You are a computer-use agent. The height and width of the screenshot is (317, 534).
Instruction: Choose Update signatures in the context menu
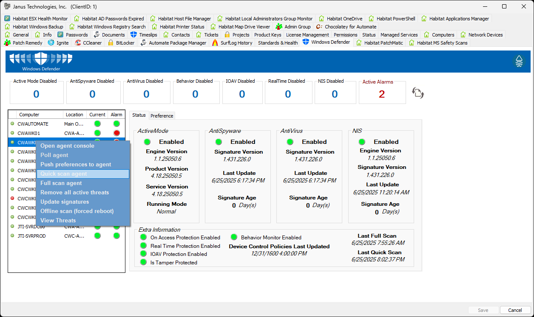pyautogui.click(x=65, y=202)
